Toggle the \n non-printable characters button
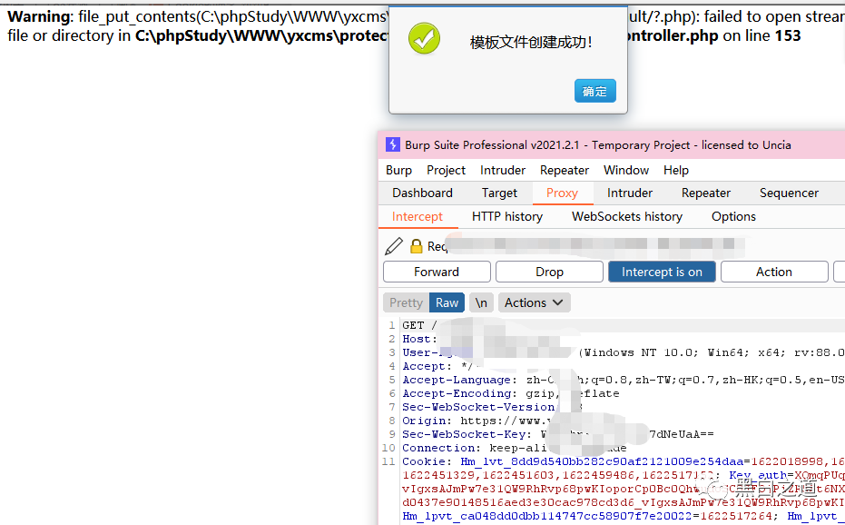The height and width of the screenshot is (525, 845). click(x=481, y=302)
